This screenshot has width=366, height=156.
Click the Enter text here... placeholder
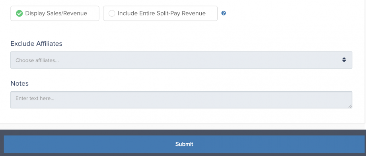[x=35, y=98]
